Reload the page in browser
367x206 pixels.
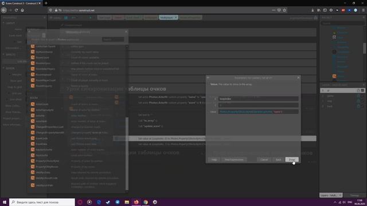click(16, 10)
